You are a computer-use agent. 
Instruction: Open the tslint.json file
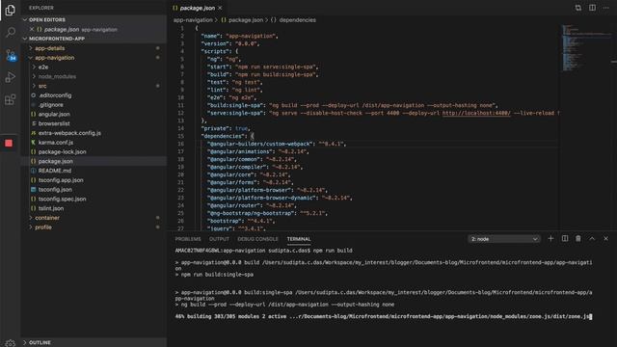51,208
